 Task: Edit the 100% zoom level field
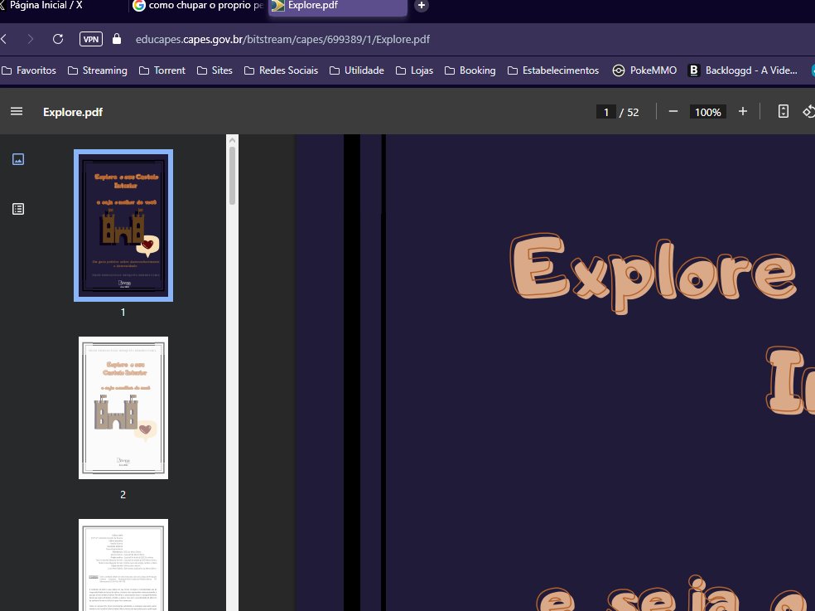(x=707, y=112)
